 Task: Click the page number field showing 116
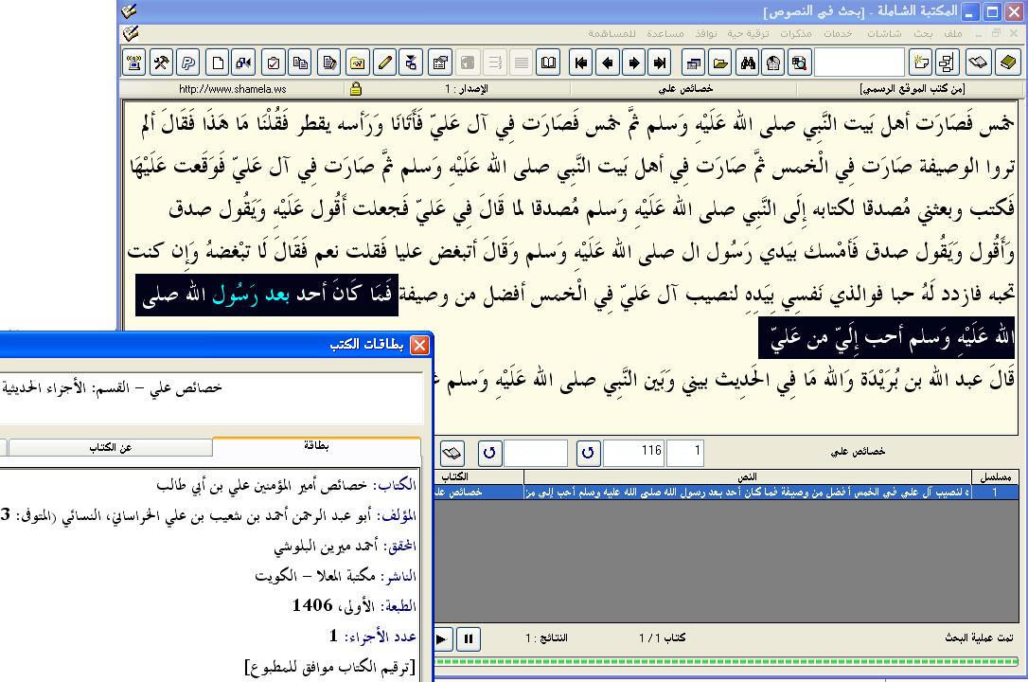coord(634,453)
